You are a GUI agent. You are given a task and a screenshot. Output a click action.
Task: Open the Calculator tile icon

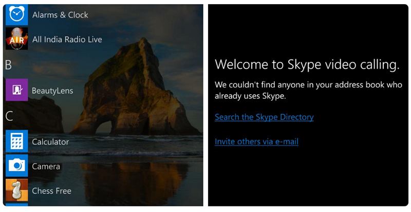click(x=17, y=141)
